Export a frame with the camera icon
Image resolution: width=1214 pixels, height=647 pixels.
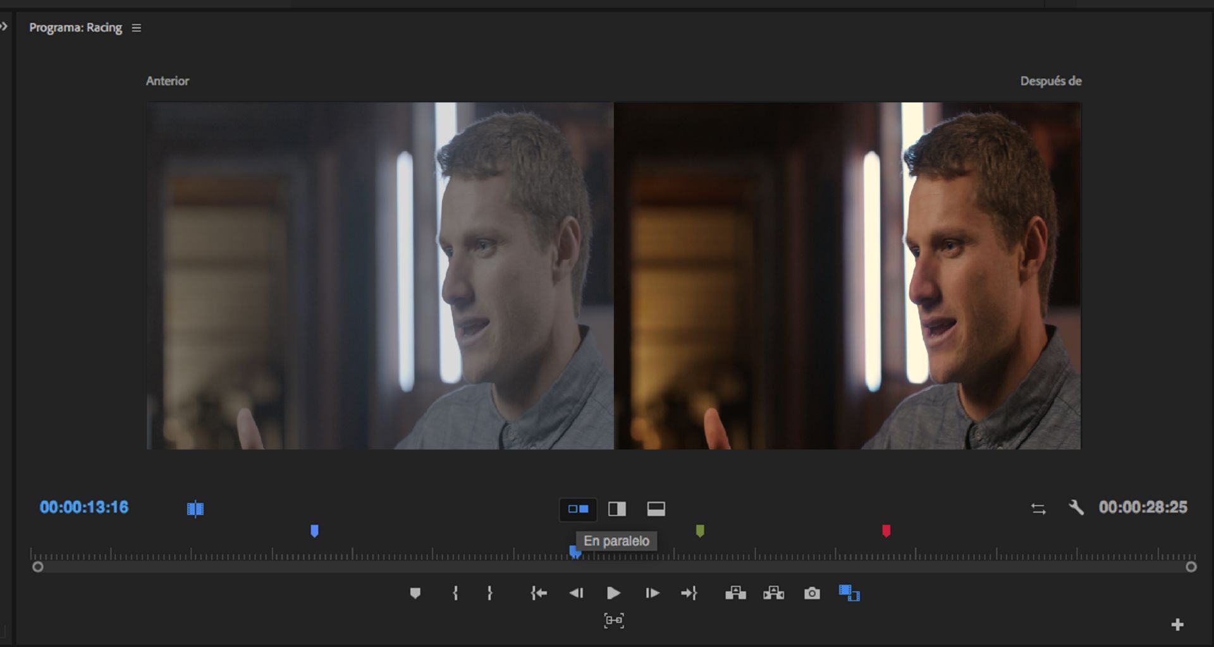(x=812, y=593)
